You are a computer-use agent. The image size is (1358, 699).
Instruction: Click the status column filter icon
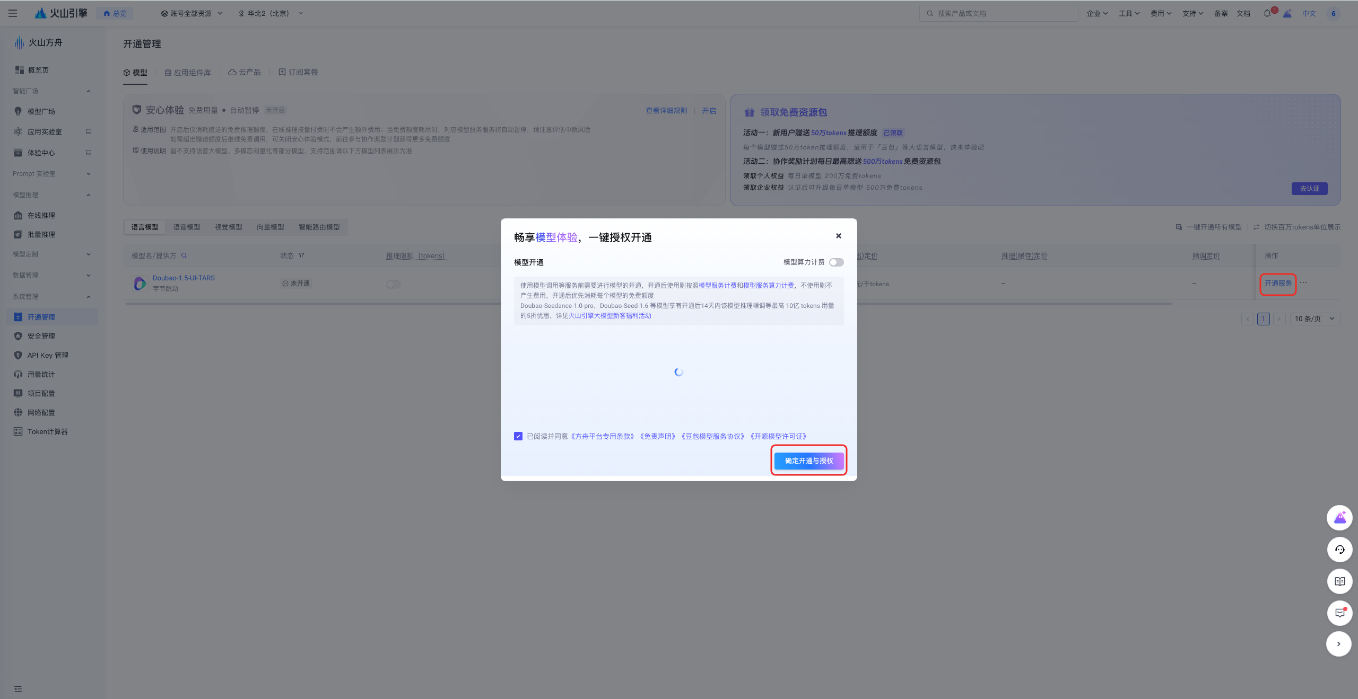coord(301,255)
